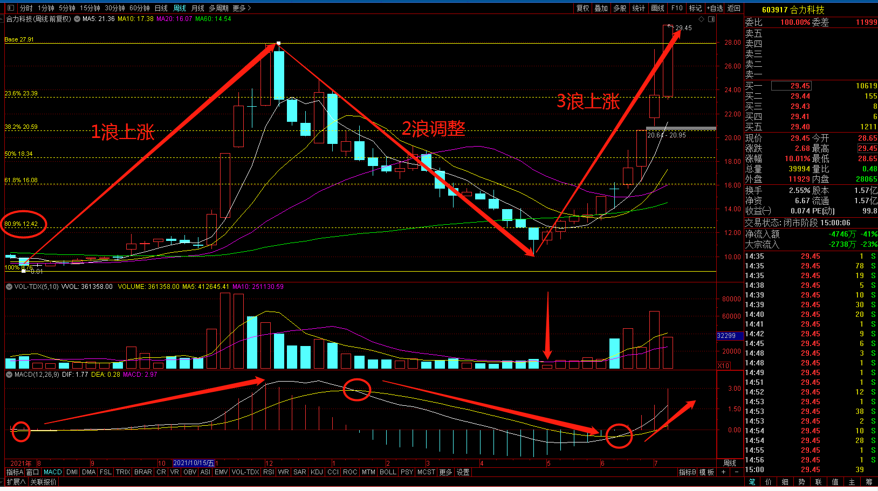Click the 叠加 overlay button
This screenshot has height=491, width=878.
pyautogui.click(x=601, y=8)
